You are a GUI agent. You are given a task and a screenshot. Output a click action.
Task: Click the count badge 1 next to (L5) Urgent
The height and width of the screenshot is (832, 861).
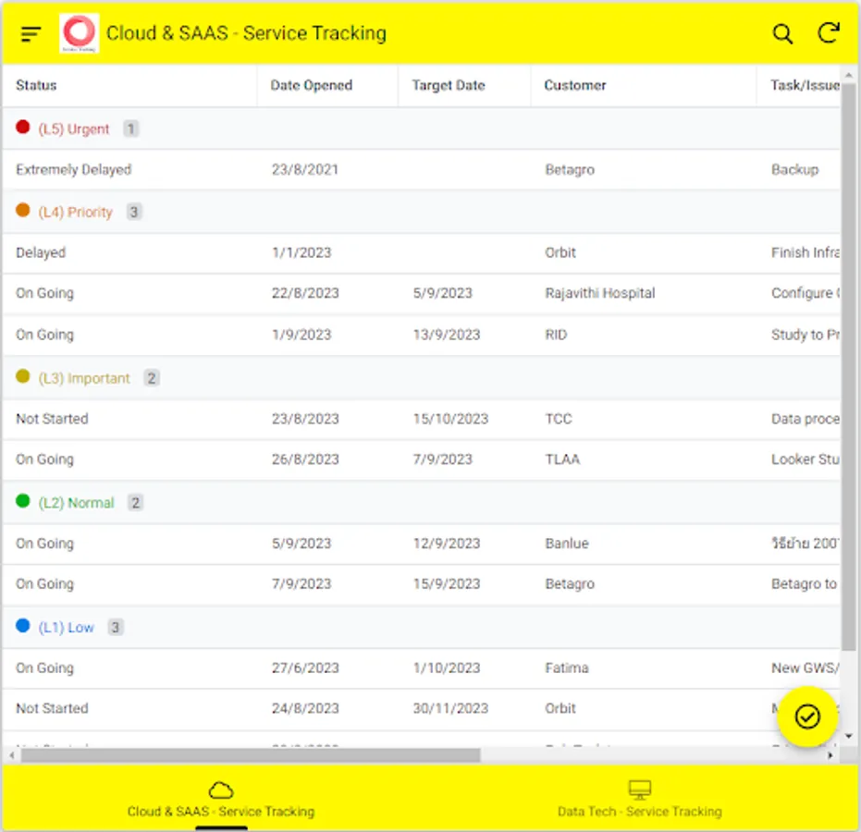(130, 129)
